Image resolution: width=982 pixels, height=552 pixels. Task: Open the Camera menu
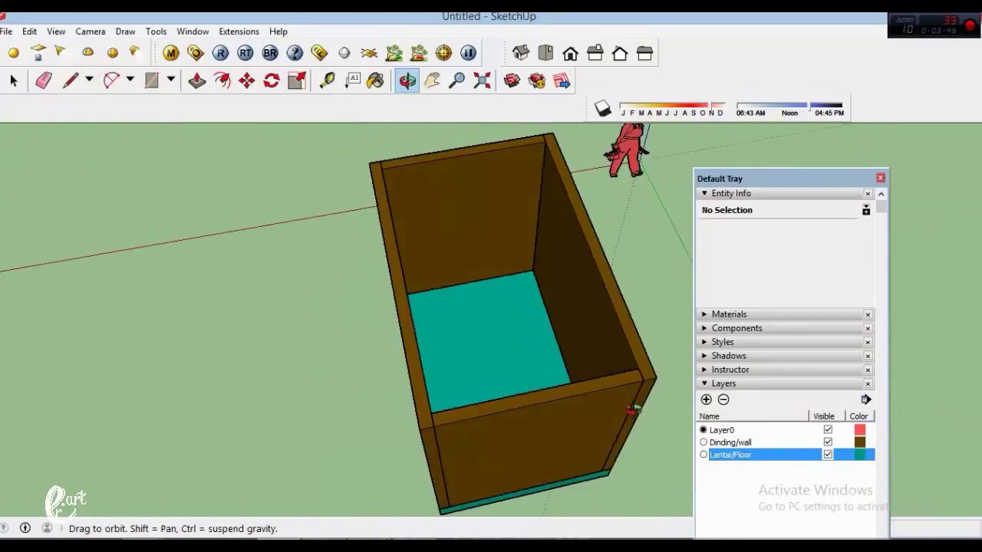[90, 31]
